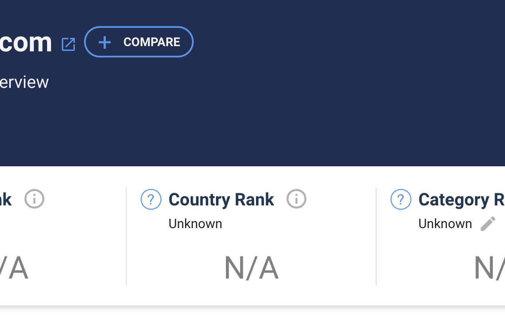Image resolution: width=505 pixels, height=316 pixels.
Task: Click the COMPARE button
Action: tap(138, 42)
